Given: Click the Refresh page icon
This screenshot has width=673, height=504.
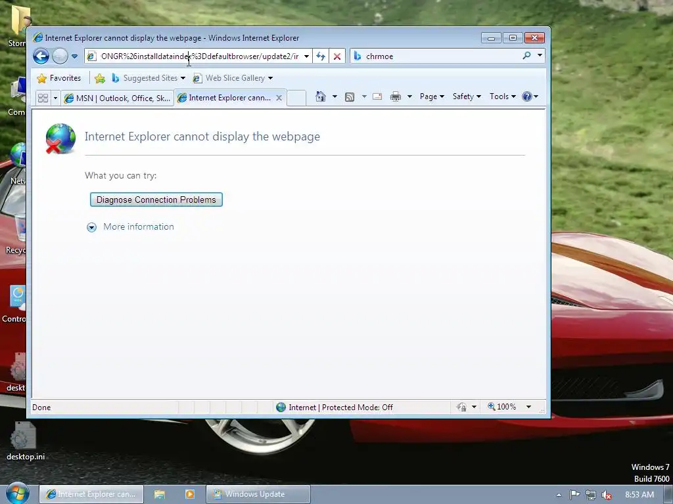Looking at the screenshot, I should [x=321, y=56].
